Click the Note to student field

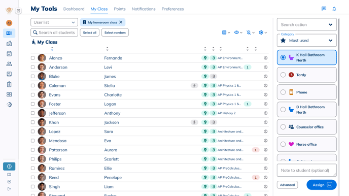click(x=307, y=171)
